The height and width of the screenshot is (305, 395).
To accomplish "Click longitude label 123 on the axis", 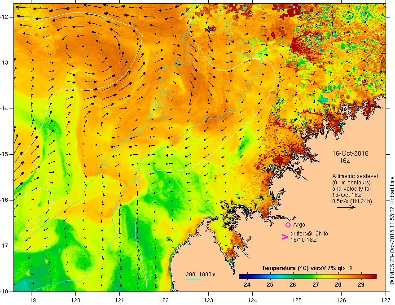I will 208,300.
